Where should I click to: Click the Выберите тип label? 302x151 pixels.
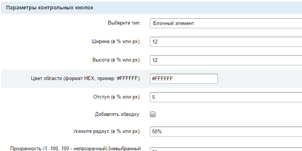[124, 23]
